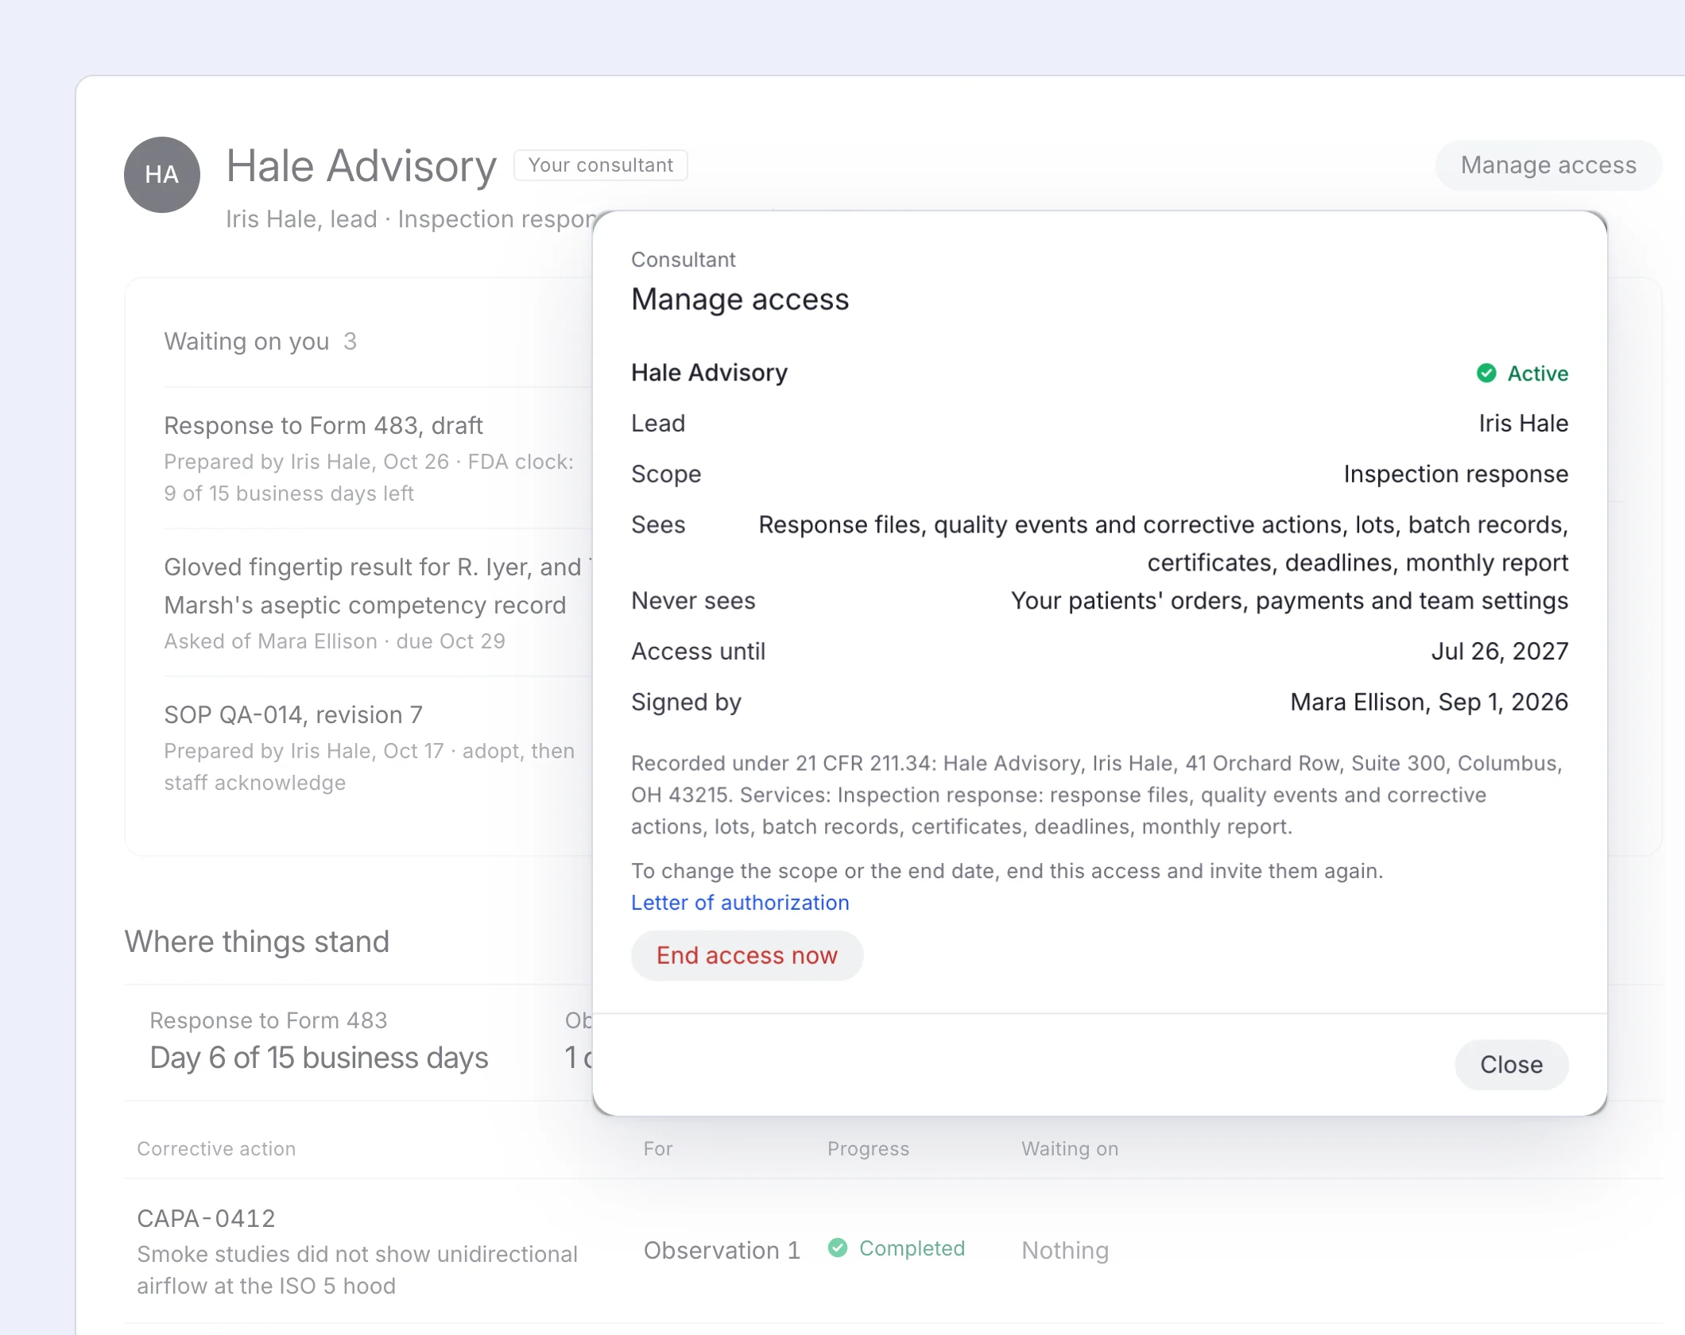This screenshot has width=1685, height=1335.
Task: Click the Lead value Iris Hale
Action: click(1524, 424)
